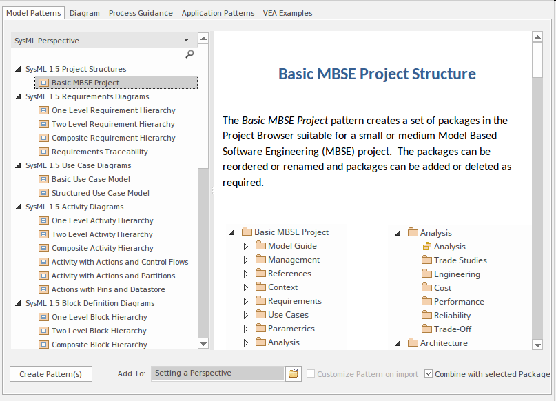
Task: Switch to the Diagram tab
Action: [x=84, y=13]
